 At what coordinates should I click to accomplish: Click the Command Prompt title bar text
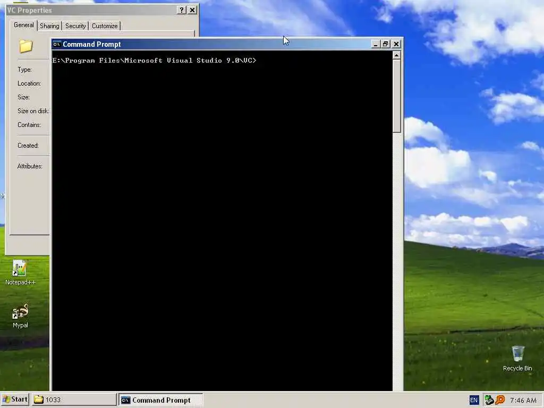[x=91, y=45]
